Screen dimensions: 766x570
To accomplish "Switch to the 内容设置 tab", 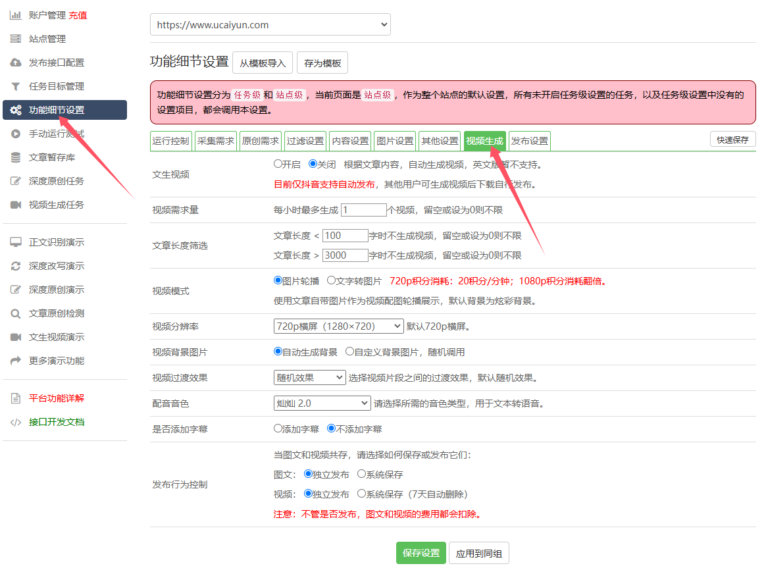I will [x=350, y=141].
